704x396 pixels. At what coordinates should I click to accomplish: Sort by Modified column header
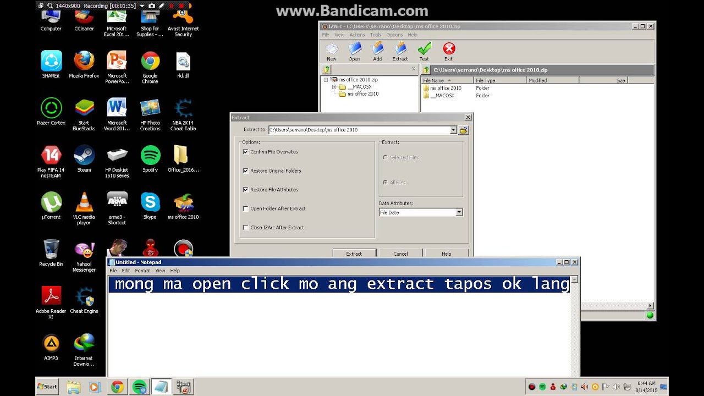(553, 80)
